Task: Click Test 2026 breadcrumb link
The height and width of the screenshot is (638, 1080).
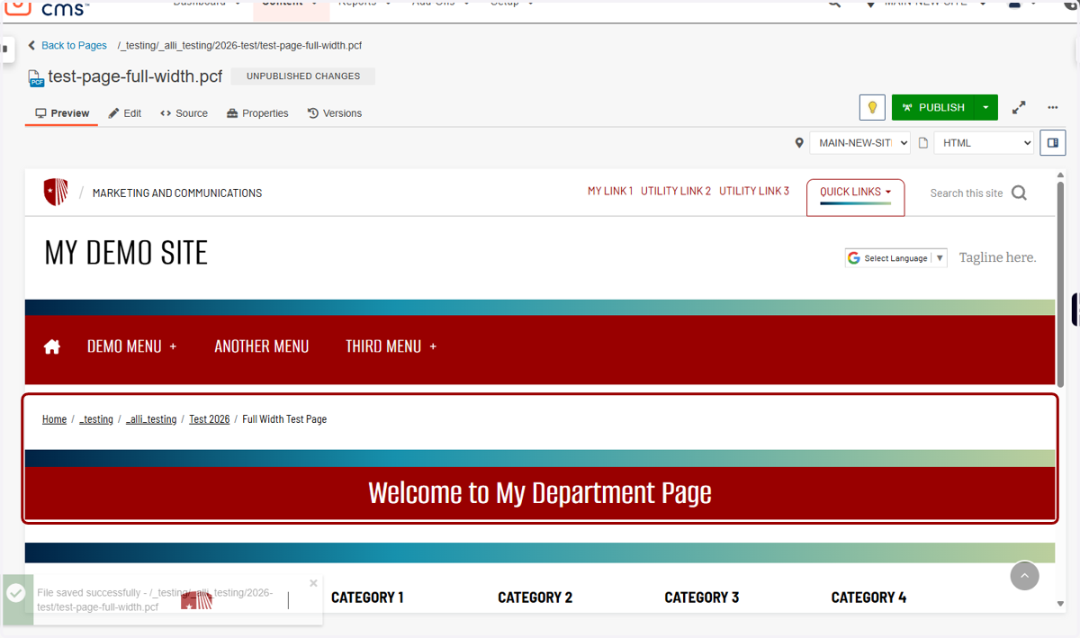Action: [209, 419]
